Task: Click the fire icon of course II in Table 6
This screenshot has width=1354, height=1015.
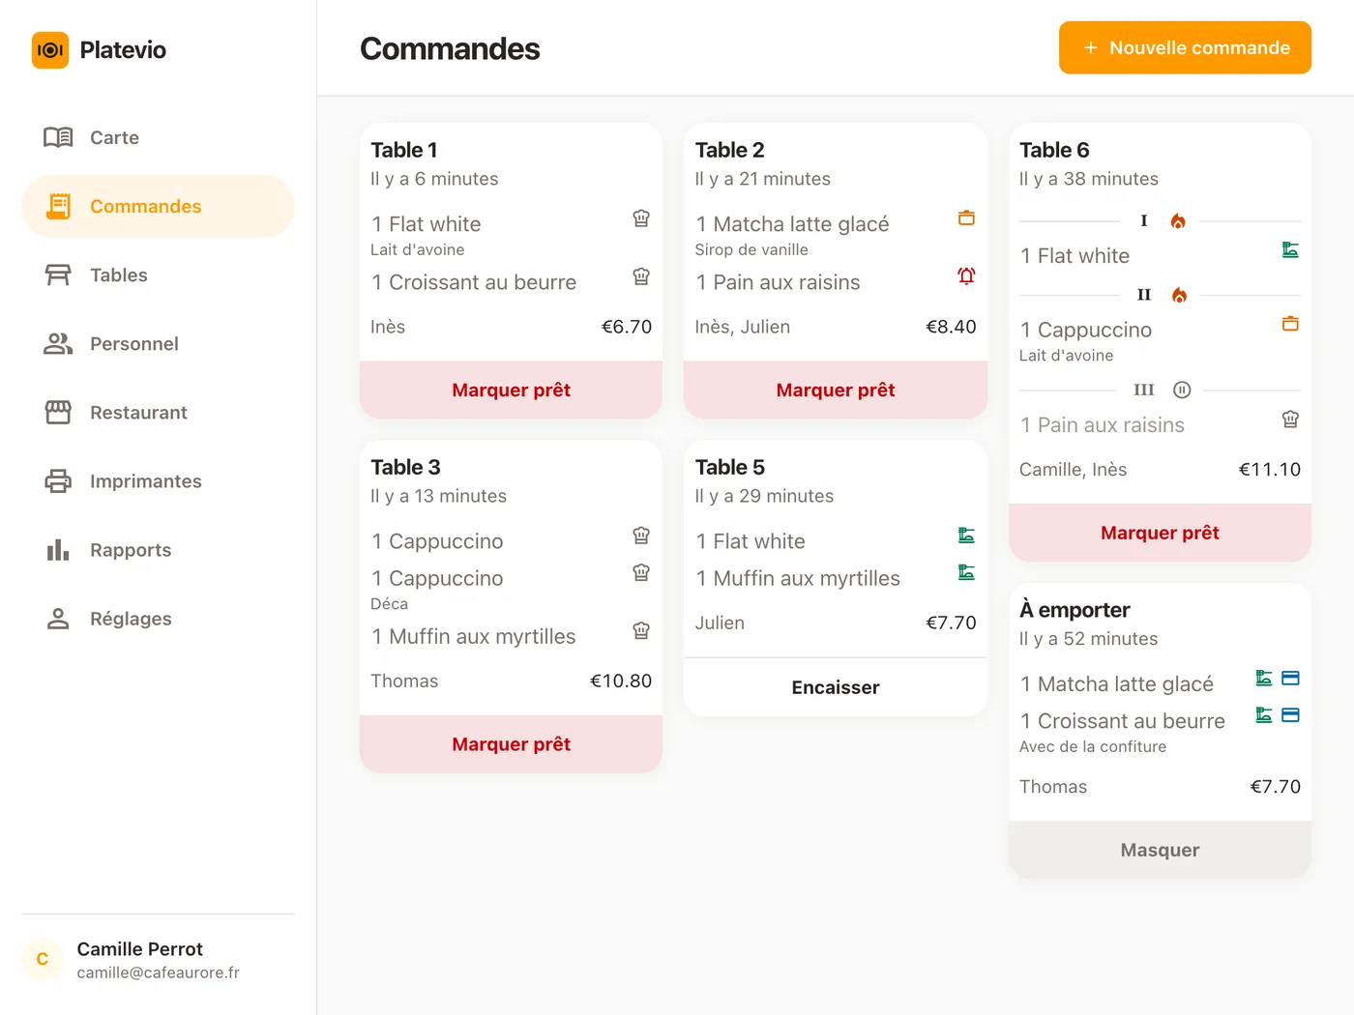Action: click(1179, 296)
